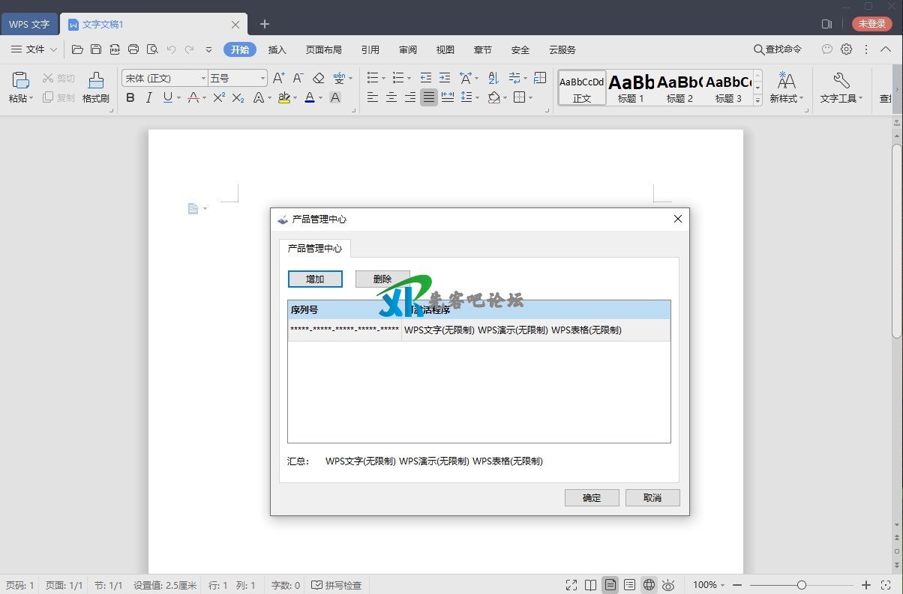Click the eye protection mode icon
This screenshot has height=594, width=903.
point(668,585)
